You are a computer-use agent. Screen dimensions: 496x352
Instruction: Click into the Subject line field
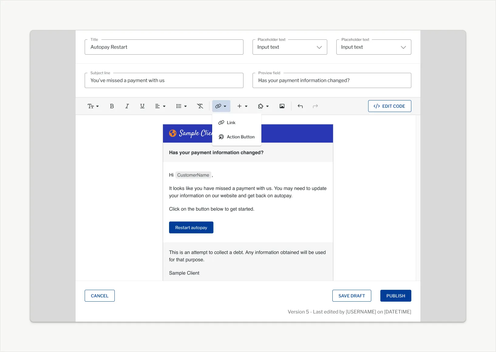pyautogui.click(x=164, y=80)
